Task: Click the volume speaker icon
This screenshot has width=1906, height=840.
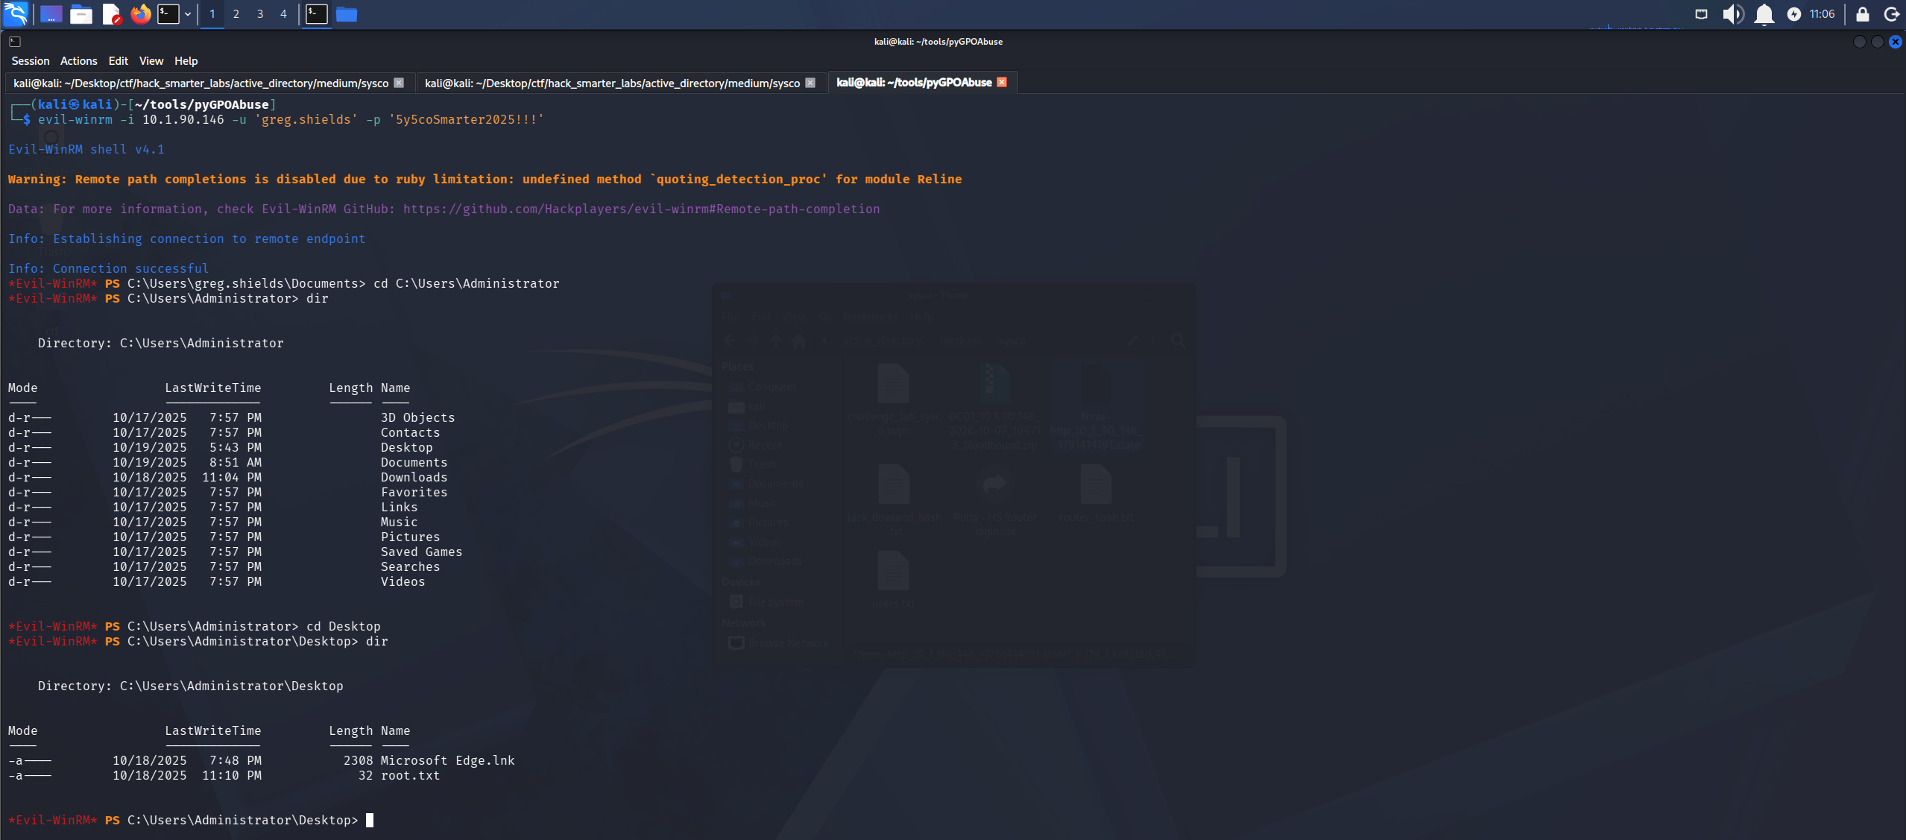Action: pyautogui.click(x=1733, y=14)
